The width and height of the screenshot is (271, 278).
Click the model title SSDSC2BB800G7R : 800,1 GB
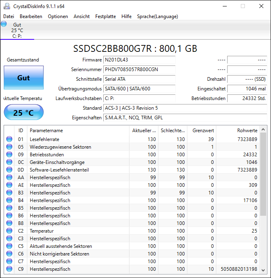135,48
